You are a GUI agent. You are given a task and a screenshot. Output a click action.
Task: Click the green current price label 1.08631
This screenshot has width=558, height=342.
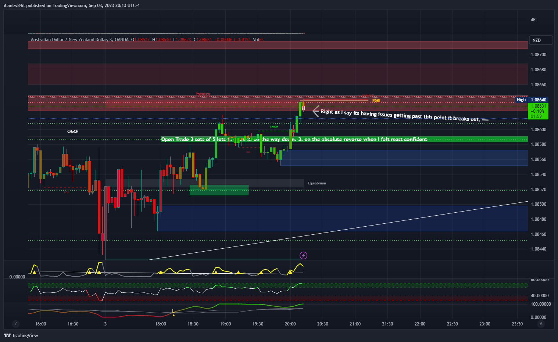coord(538,111)
